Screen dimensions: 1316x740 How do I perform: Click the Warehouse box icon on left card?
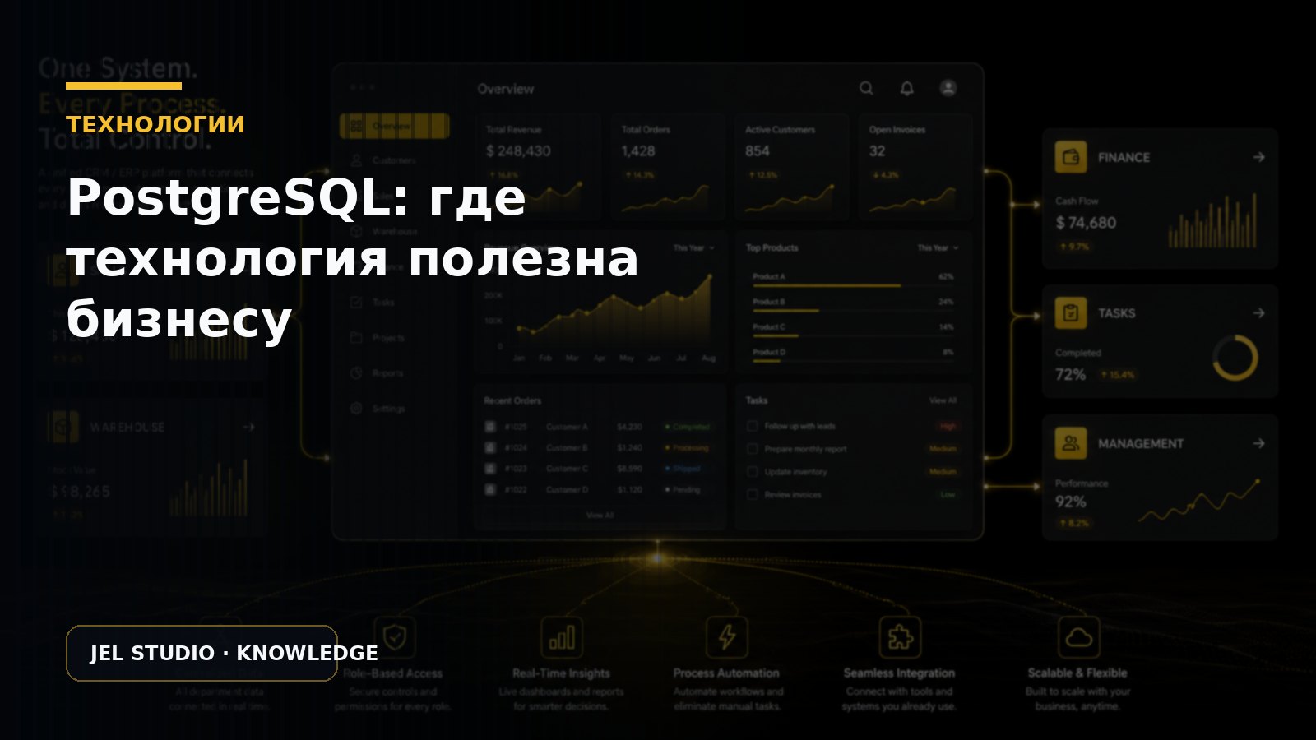pyautogui.click(x=63, y=427)
